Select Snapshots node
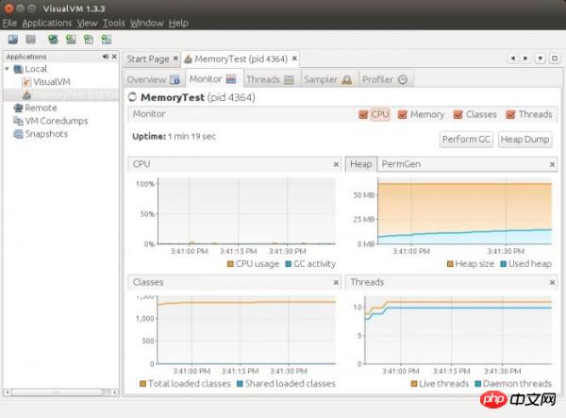Image resolution: width=566 pixels, height=418 pixels. (46, 134)
